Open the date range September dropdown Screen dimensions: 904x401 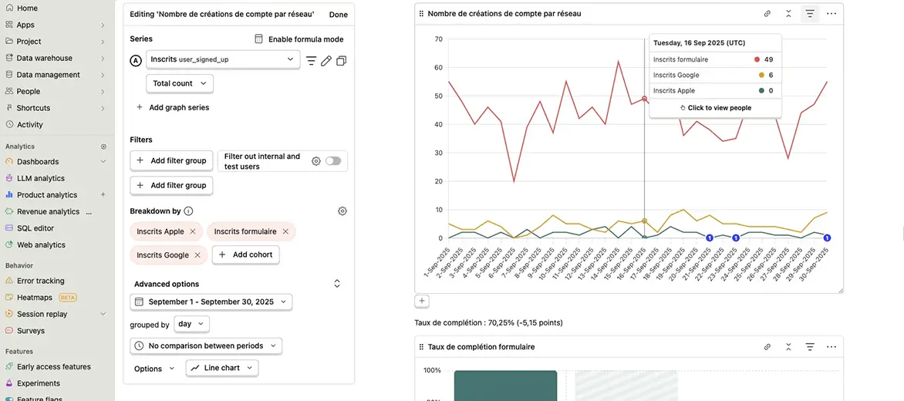pyautogui.click(x=211, y=302)
